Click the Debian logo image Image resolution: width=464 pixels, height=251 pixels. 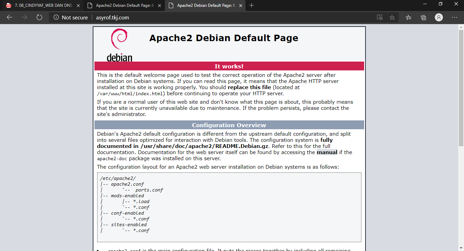click(119, 45)
